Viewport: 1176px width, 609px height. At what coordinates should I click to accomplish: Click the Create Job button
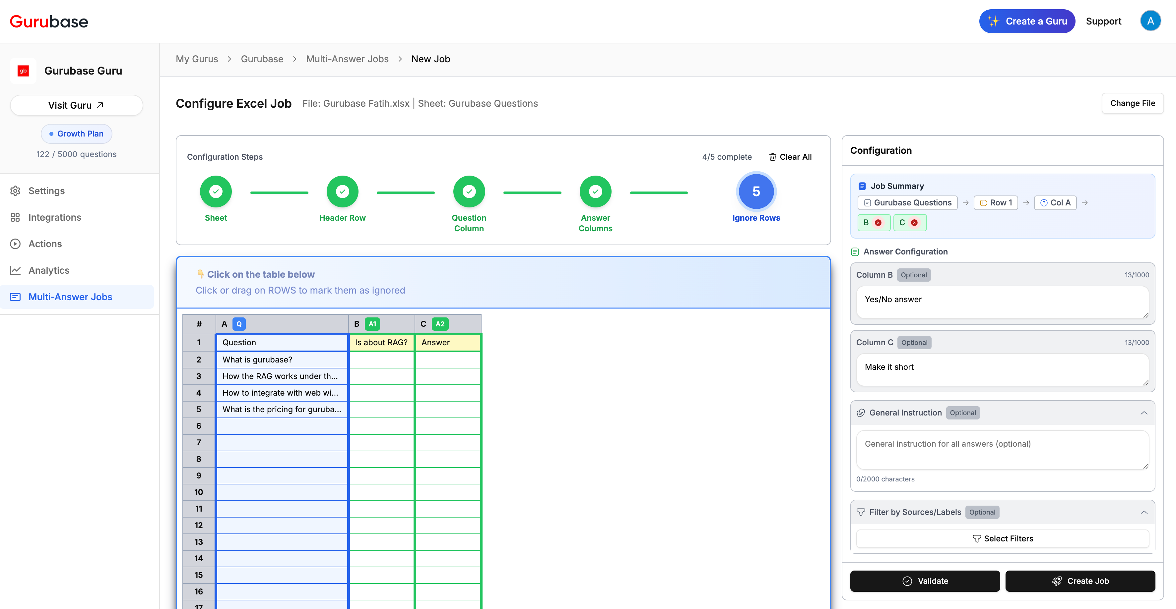(x=1080, y=581)
